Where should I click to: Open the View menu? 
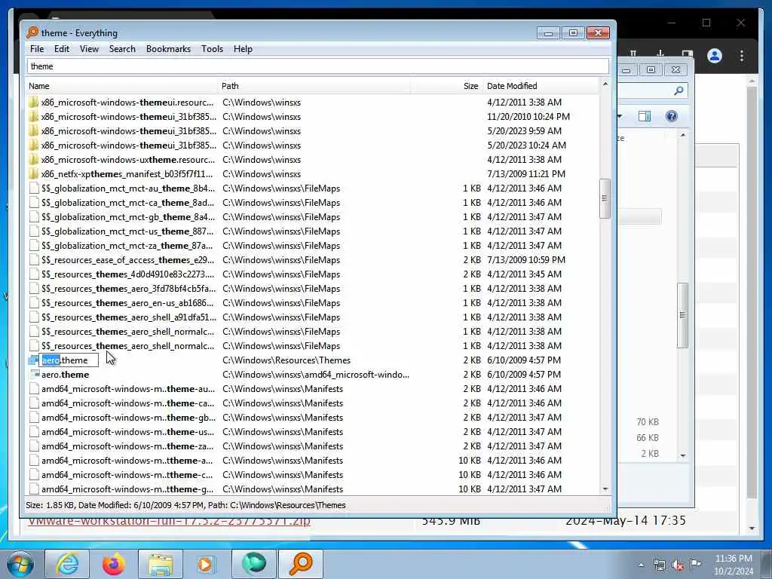(x=89, y=49)
